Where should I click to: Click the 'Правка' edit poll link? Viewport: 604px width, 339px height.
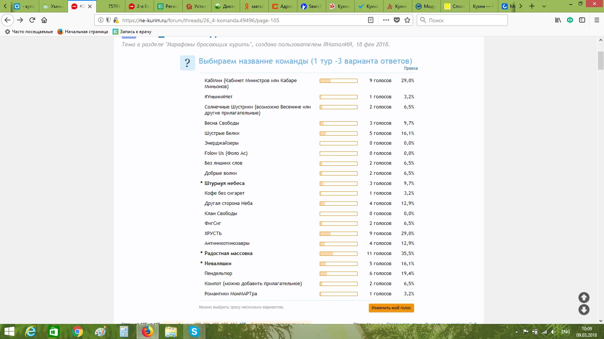coord(411,68)
